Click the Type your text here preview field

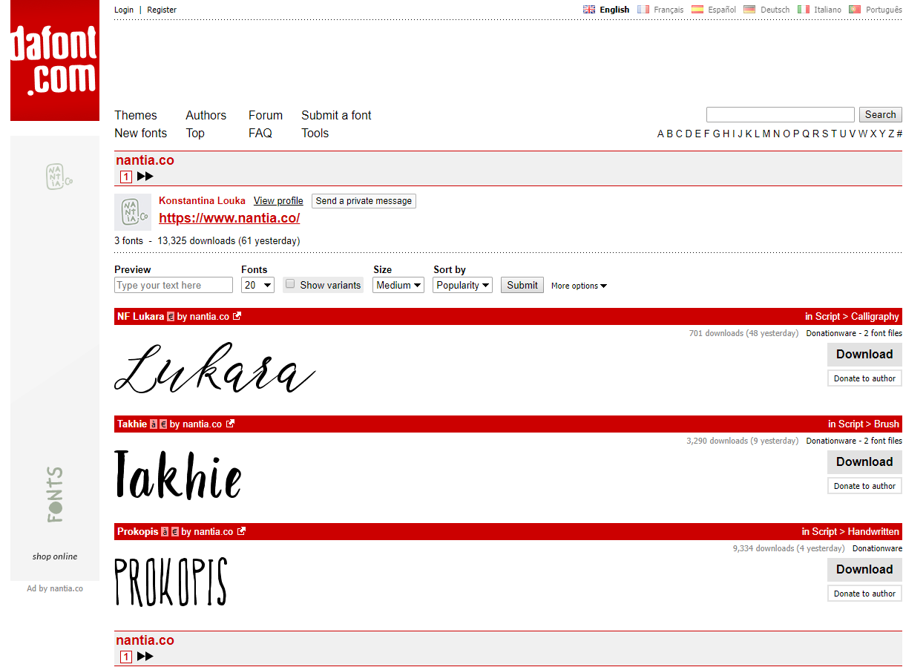tap(174, 285)
